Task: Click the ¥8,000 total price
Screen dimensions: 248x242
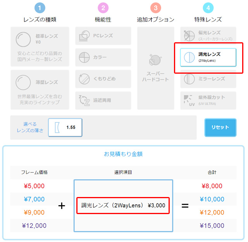Action: [x=212, y=186]
